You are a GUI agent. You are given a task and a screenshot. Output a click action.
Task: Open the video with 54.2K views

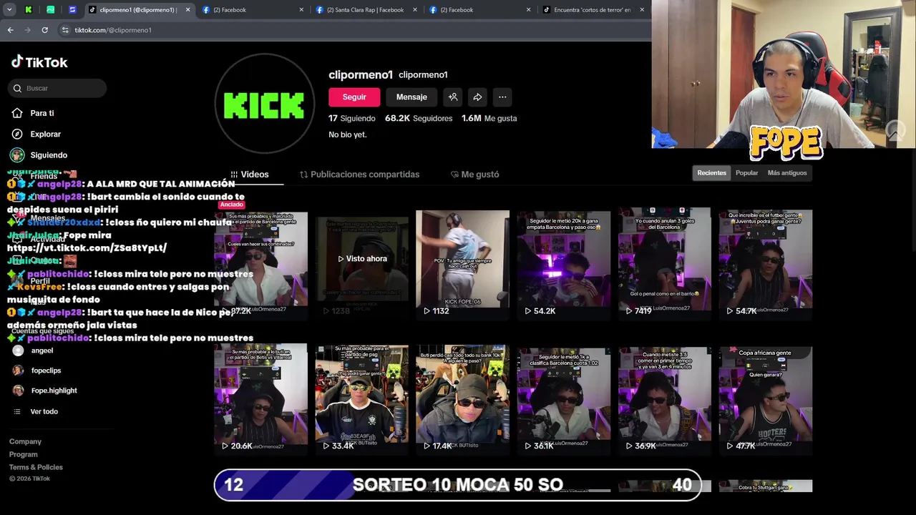point(564,264)
